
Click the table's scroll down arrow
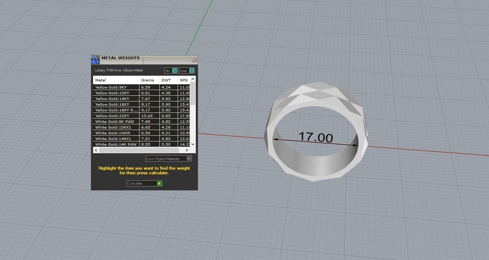point(193,144)
